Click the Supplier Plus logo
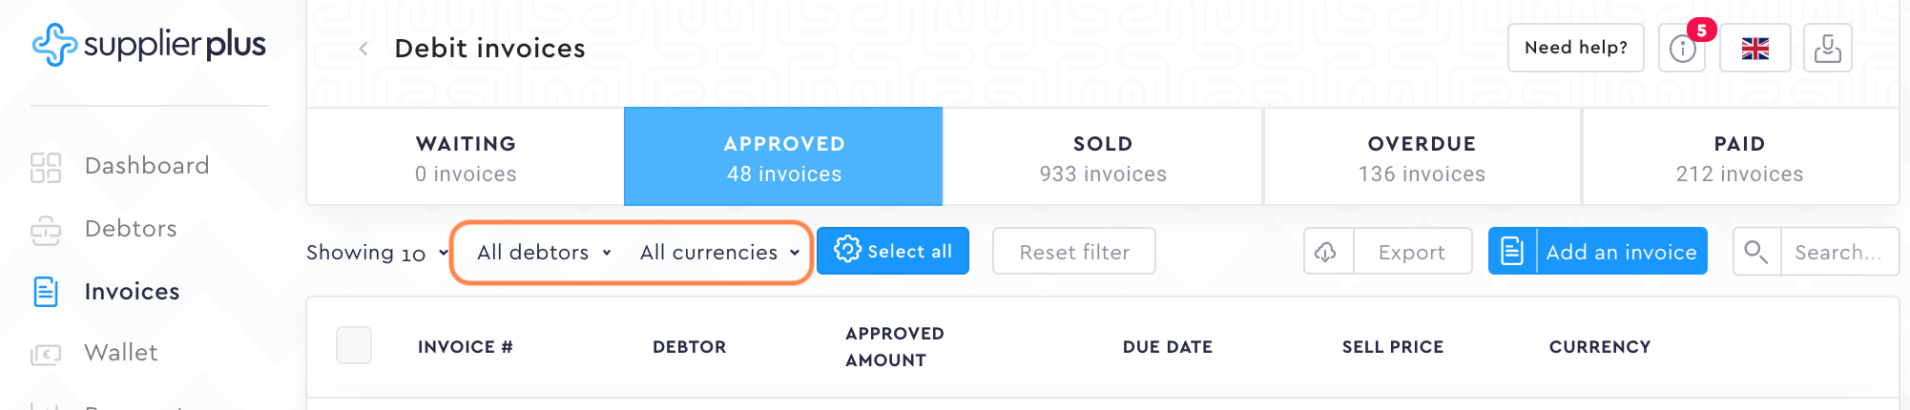 pyautogui.click(x=149, y=45)
